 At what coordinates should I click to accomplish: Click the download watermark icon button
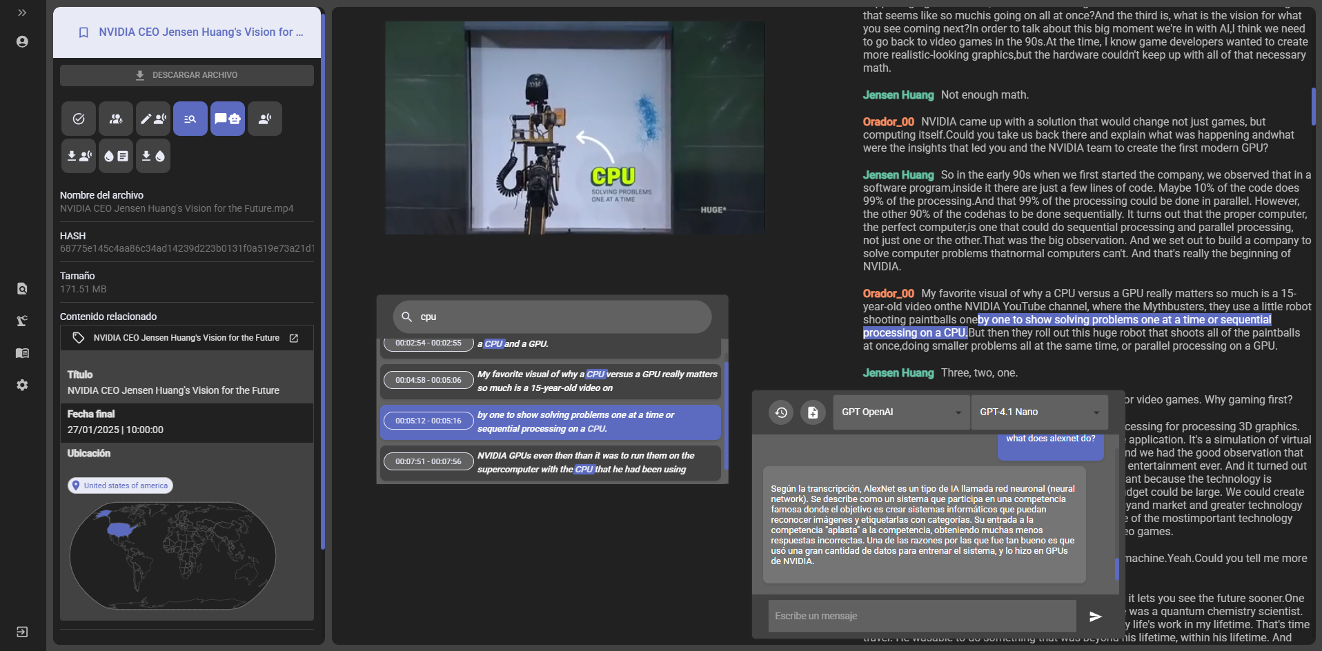(x=153, y=156)
